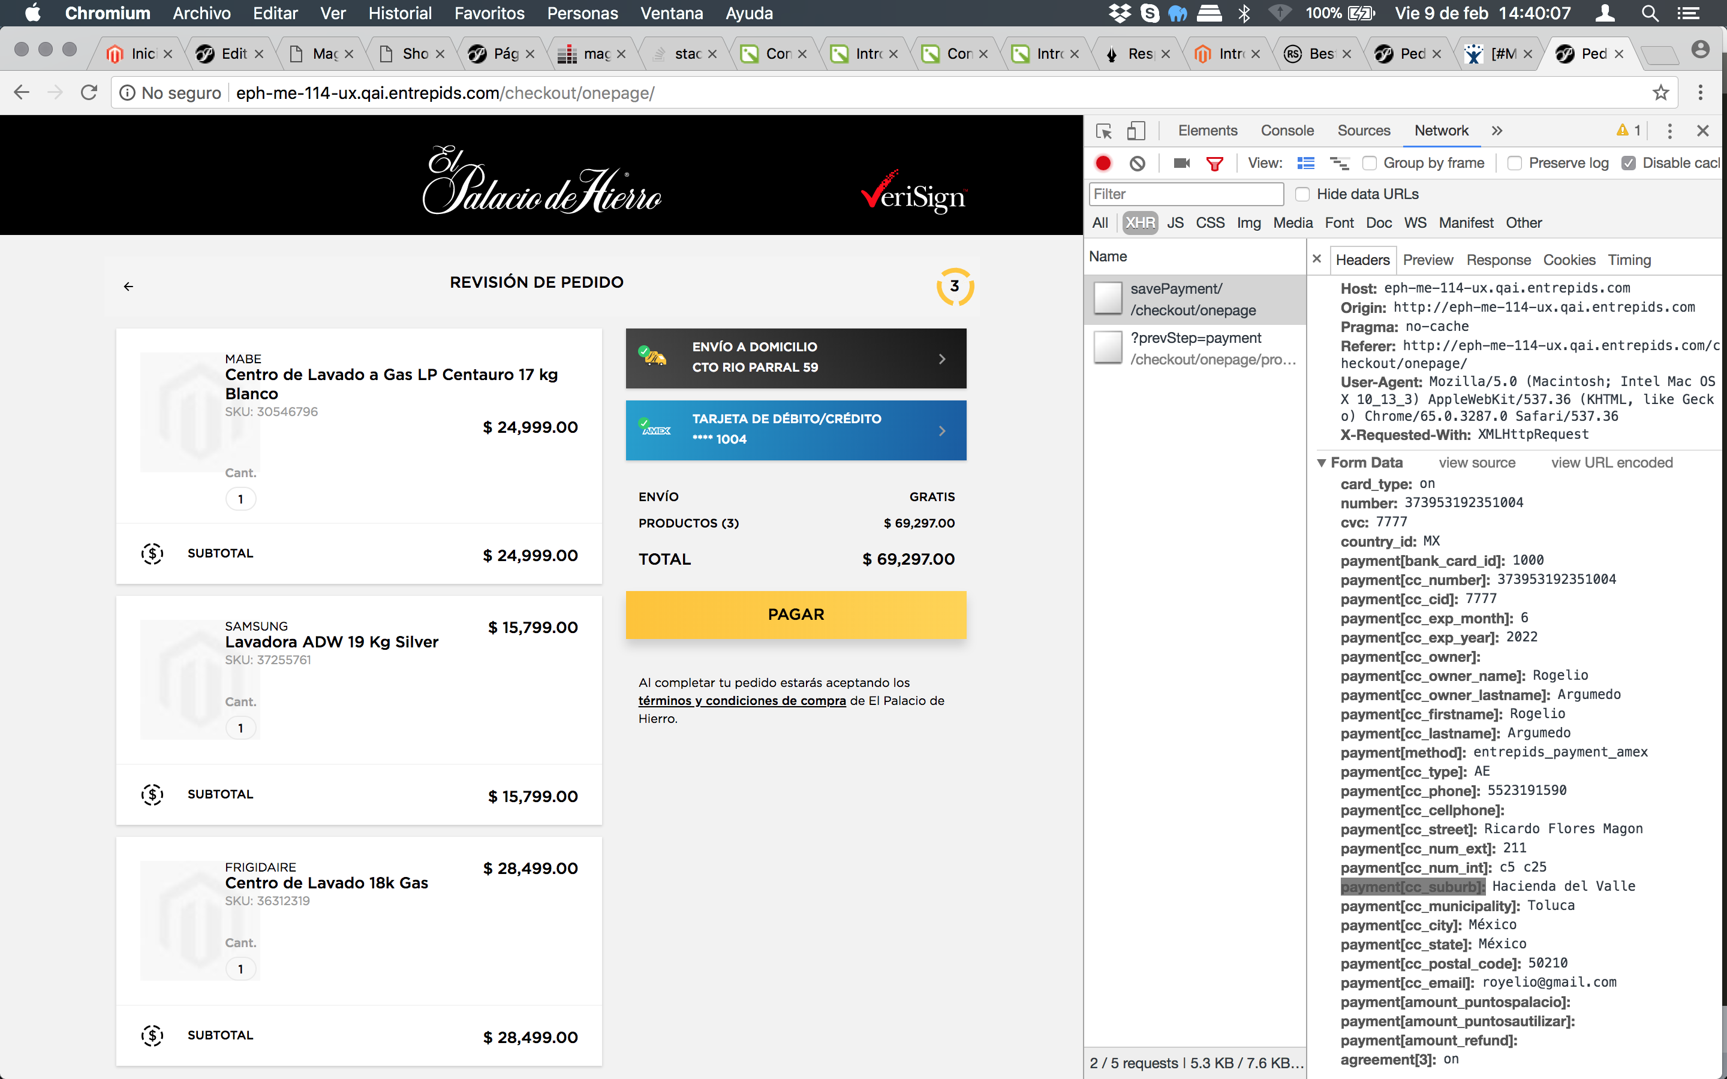Open términos y condiciones de compra link

pyautogui.click(x=741, y=701)
